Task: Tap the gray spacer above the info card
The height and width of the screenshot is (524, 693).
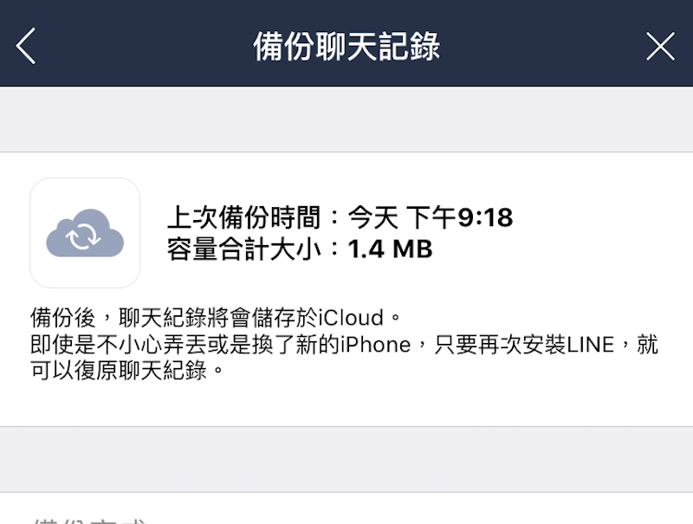Action: click(x=346, y=120)
